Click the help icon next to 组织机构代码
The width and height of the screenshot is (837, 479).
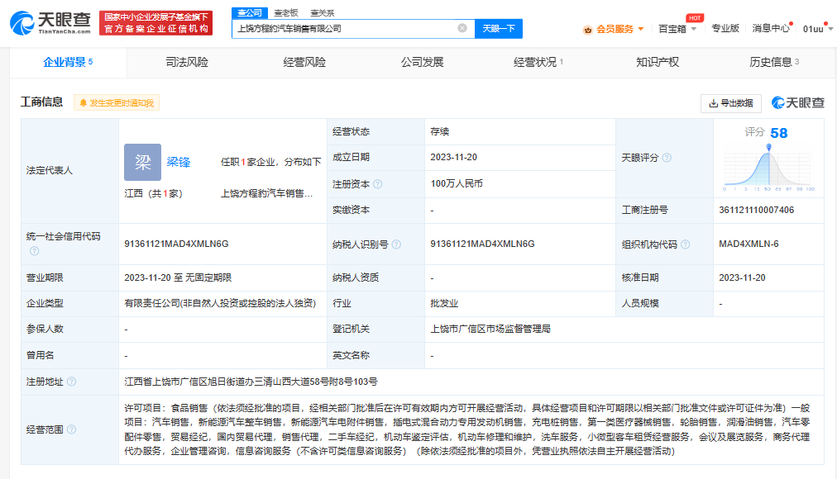pos(685,244)
